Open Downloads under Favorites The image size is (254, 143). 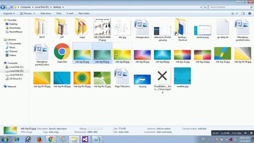click(x=15, y=28)
